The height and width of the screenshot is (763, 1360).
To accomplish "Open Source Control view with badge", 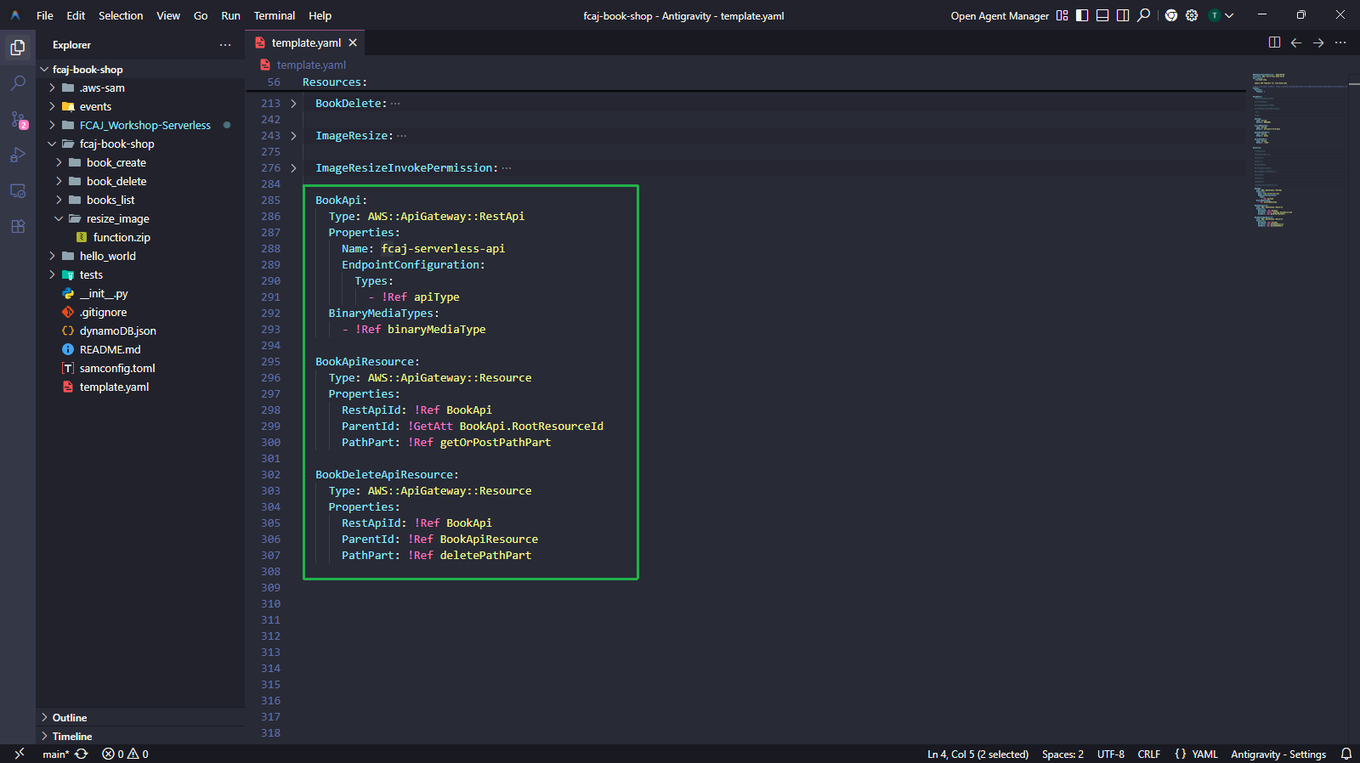I will (18, 120).
